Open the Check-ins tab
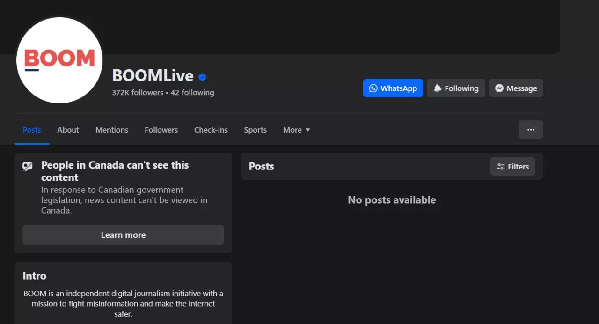The width and height of the screenshot is (599, 324). point(211,130)
